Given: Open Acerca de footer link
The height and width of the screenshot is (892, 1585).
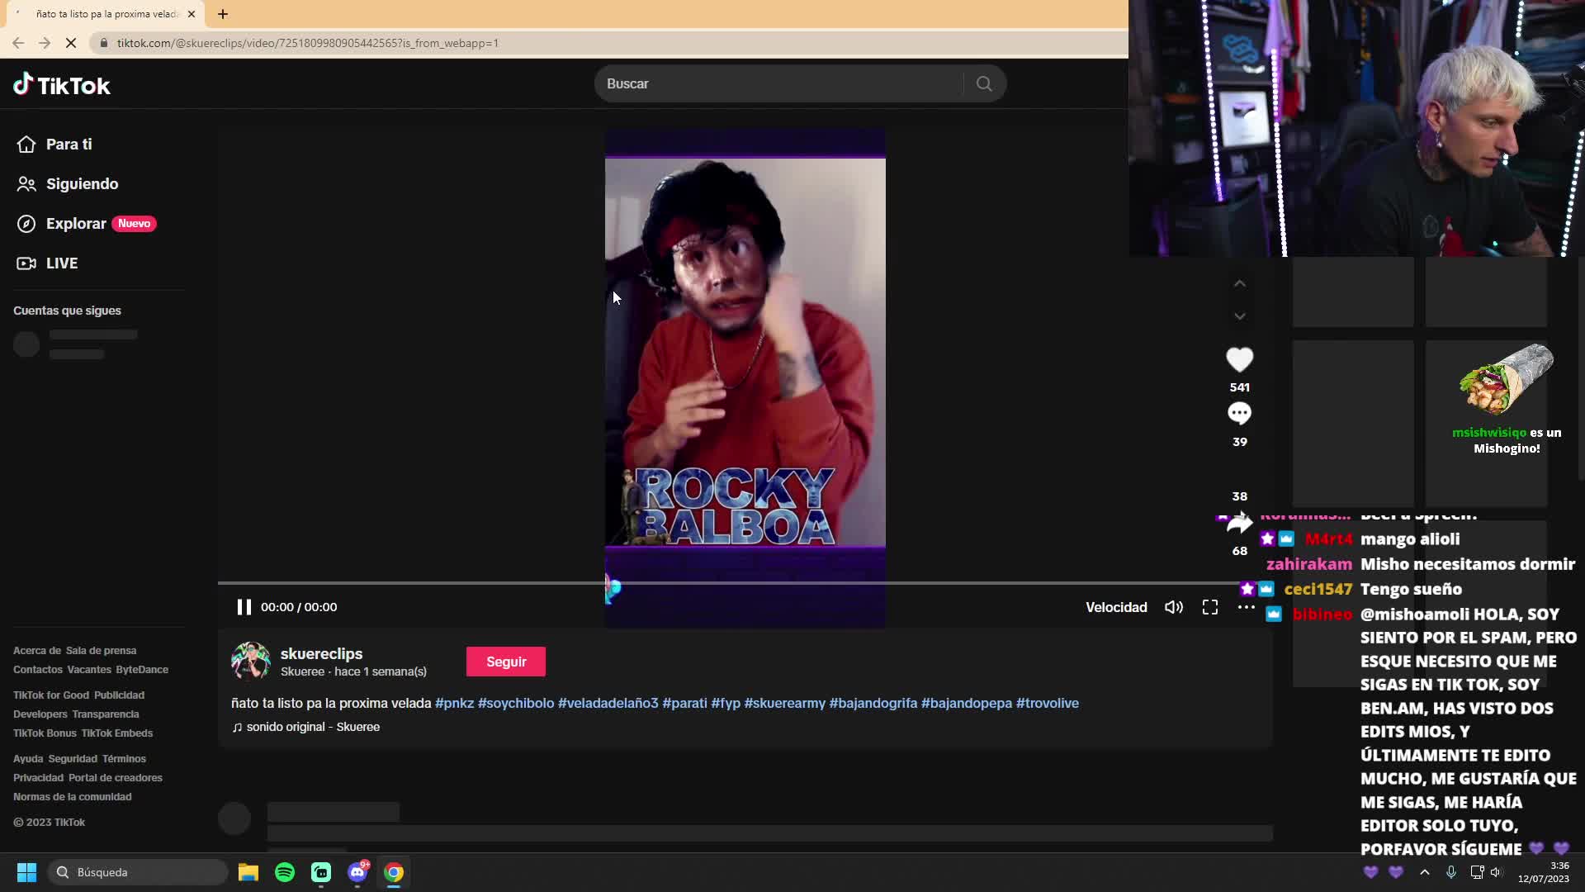Looking at the screenshot, I should tap(37, 651).
